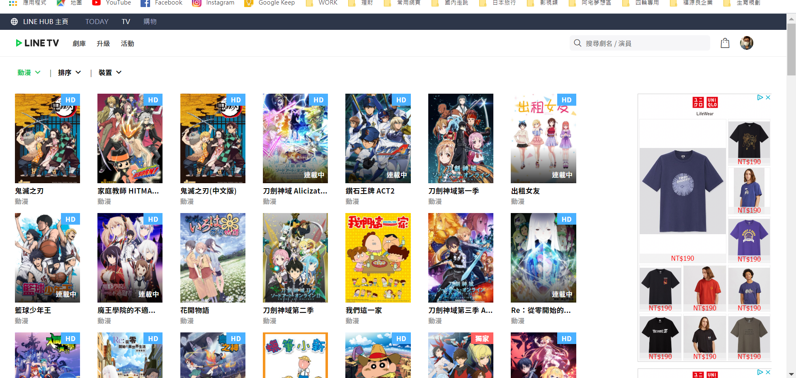Open YouTube bookmark in bookmarks bar

(x=112, y=3)
